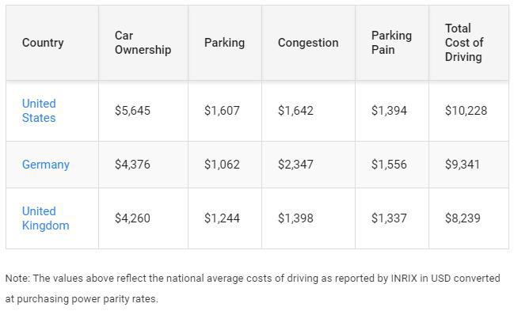Viewport: 514px width, 311px height.
Task: Click the $10,228 total cost cell
Action: point(466,111)
